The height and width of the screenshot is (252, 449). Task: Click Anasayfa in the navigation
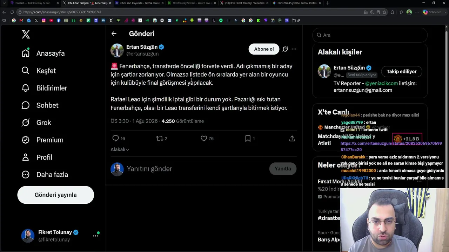51,53
